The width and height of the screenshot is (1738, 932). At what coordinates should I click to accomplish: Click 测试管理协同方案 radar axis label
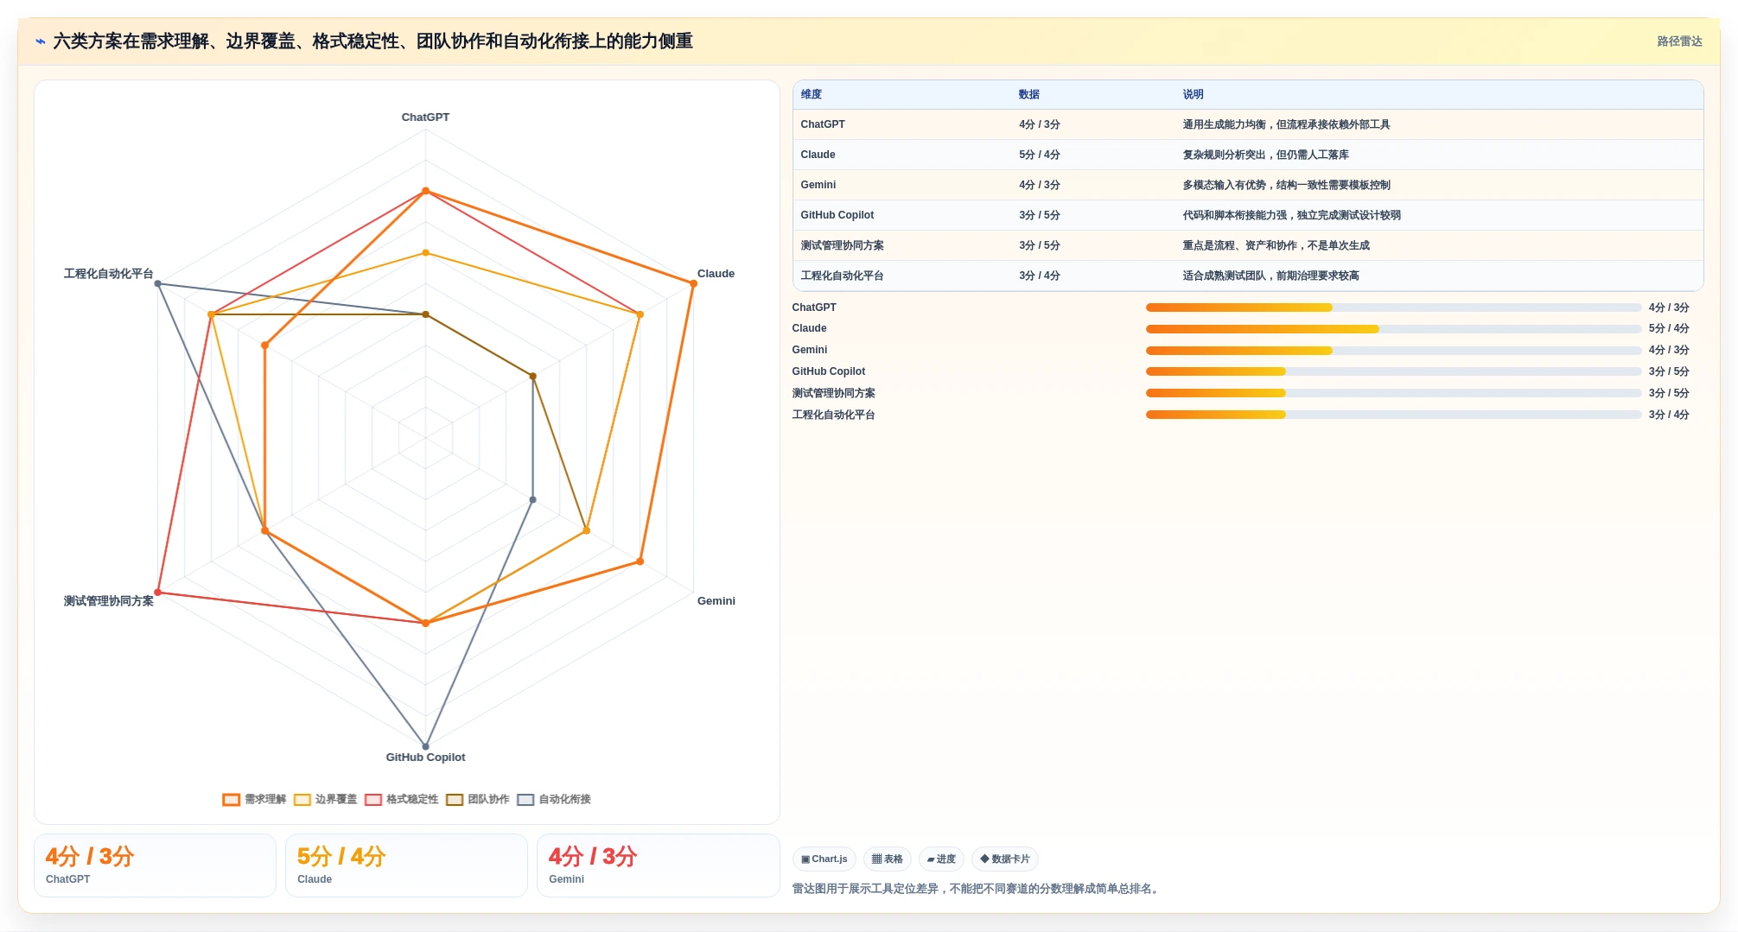pos(108,601)
